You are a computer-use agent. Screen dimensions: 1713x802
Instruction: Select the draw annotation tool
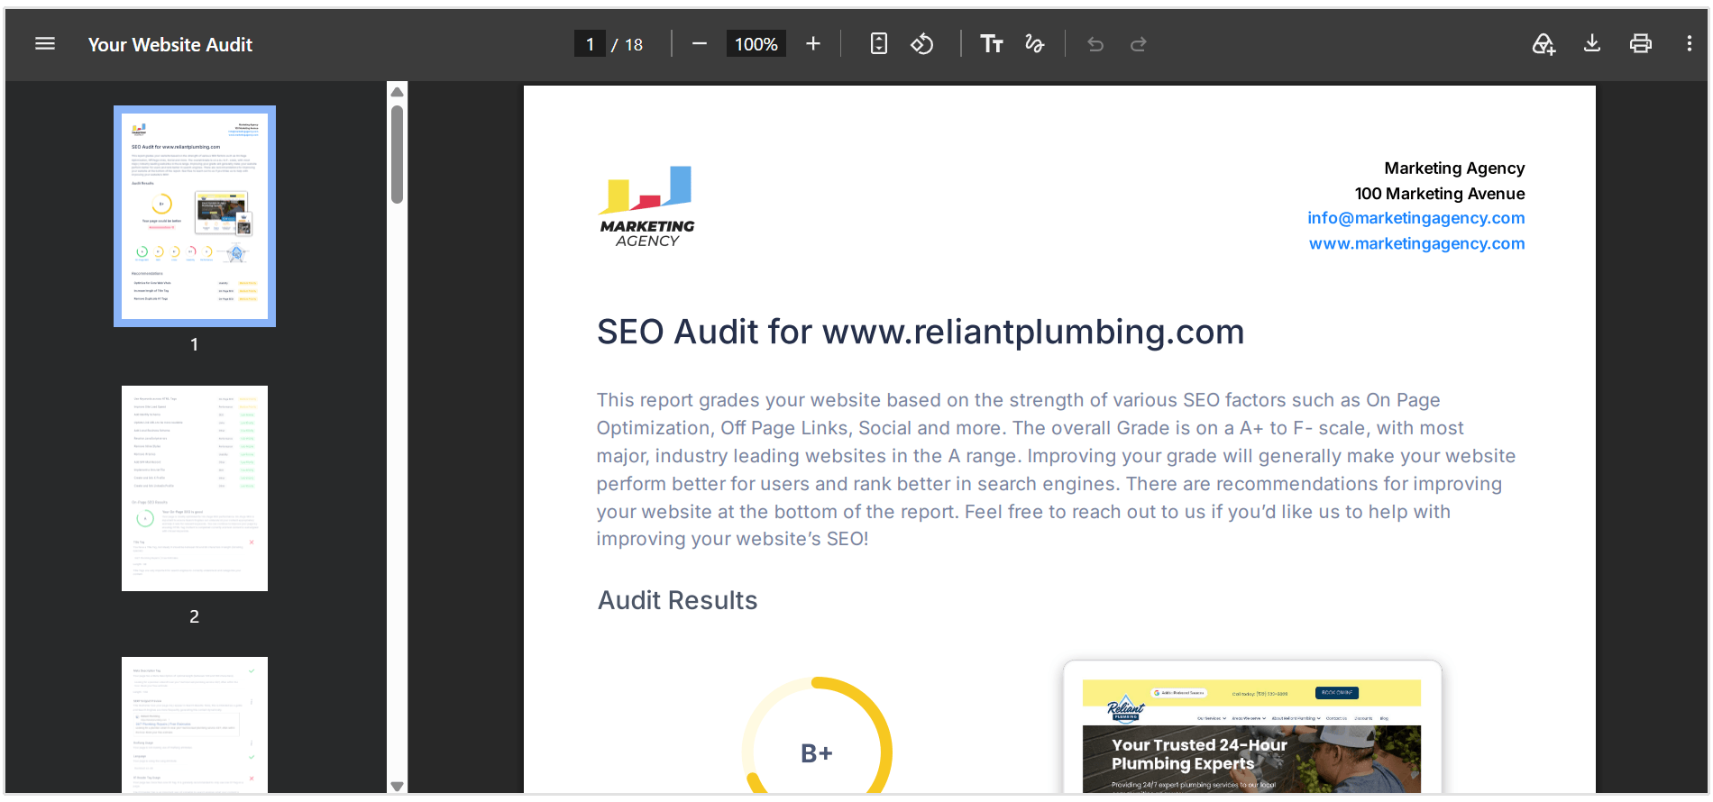(x=1034, y=44)
